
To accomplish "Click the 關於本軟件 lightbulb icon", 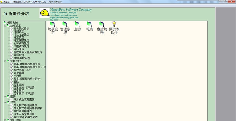I will click(114, 24).
